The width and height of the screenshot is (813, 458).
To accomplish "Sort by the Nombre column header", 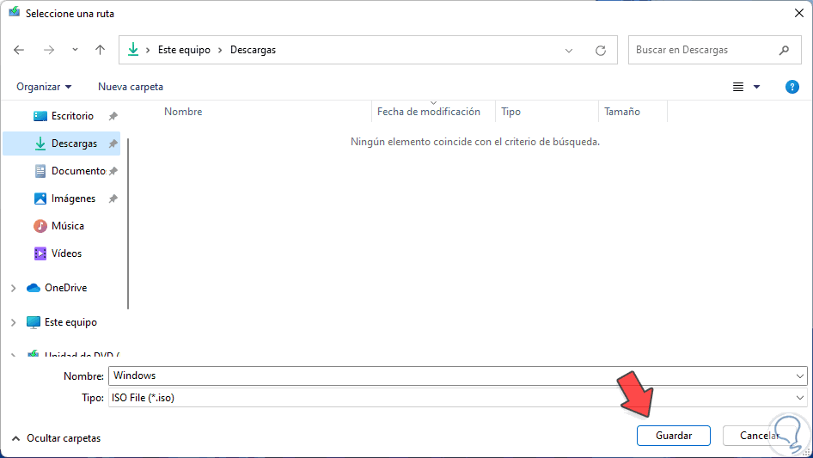I will tap(183, 112).
